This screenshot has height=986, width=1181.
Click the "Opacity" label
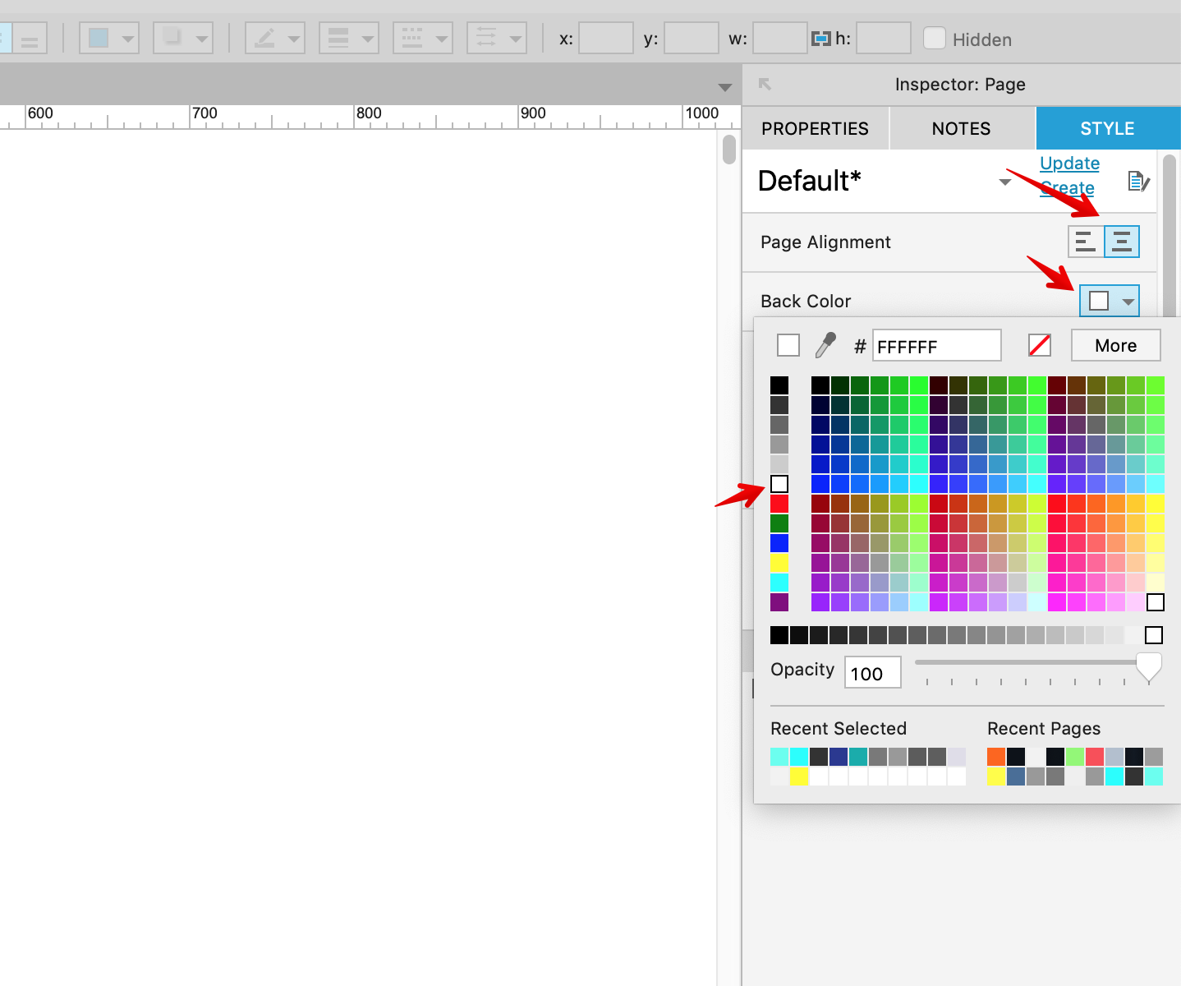[x=802, y=670]
